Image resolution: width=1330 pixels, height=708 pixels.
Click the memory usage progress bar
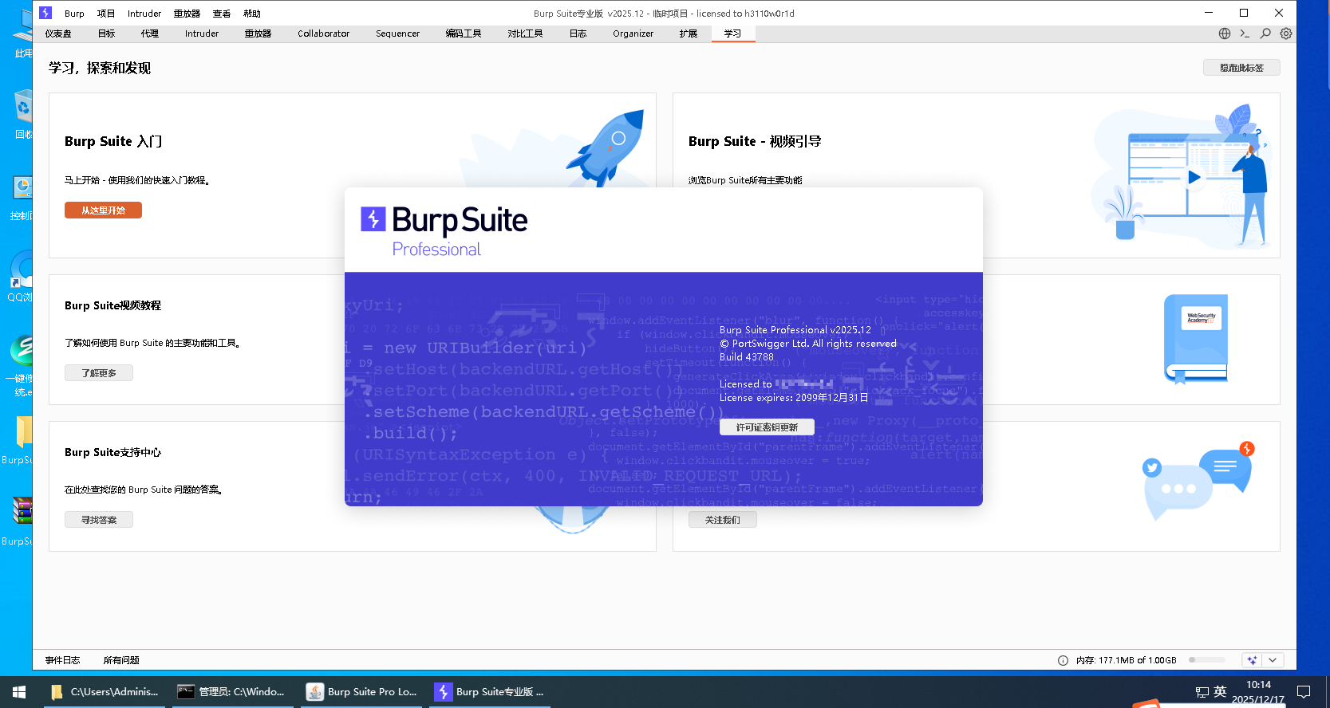point(1206,660)
